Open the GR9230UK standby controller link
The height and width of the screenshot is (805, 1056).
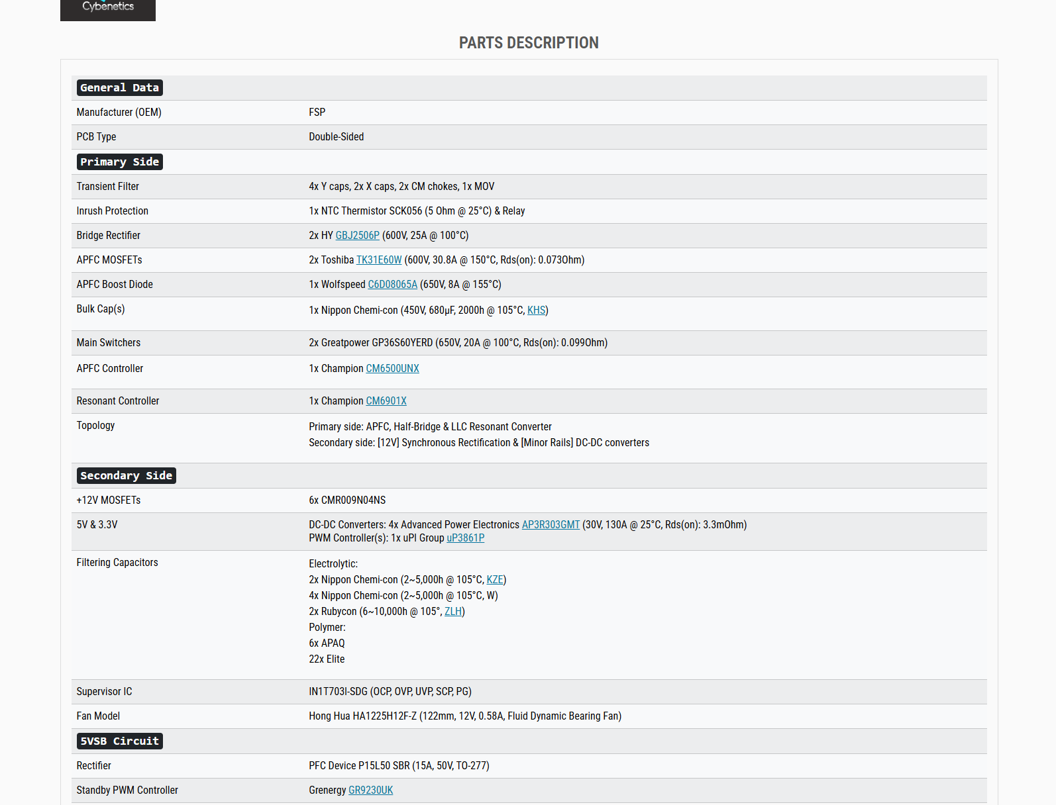[x=370, y=790]
